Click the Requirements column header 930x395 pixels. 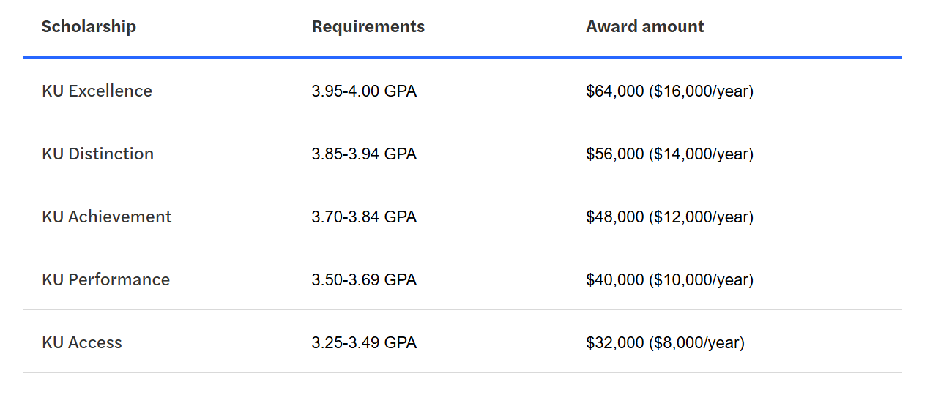pos(368,27)
